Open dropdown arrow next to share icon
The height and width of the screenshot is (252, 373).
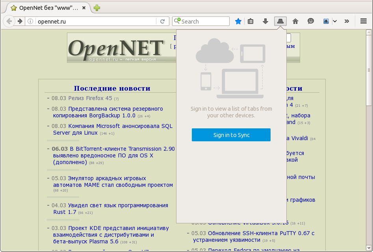335,22
